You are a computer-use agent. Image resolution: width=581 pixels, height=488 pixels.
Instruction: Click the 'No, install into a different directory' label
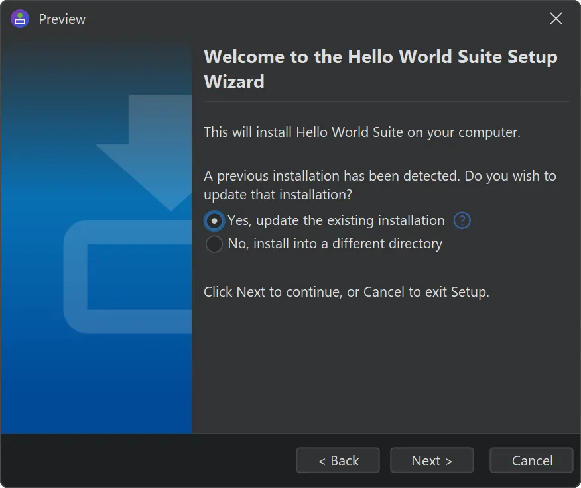(x=335, y=244)
